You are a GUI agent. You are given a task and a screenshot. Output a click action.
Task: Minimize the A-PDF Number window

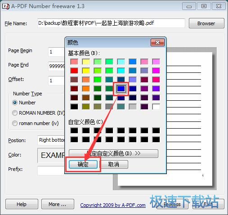[189, 6]
